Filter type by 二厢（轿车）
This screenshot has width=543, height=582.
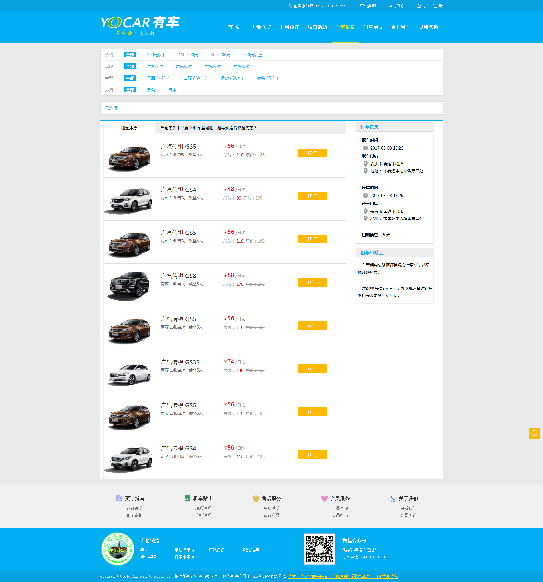195,78
